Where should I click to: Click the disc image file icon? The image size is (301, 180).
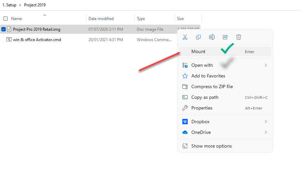point(9,29)
